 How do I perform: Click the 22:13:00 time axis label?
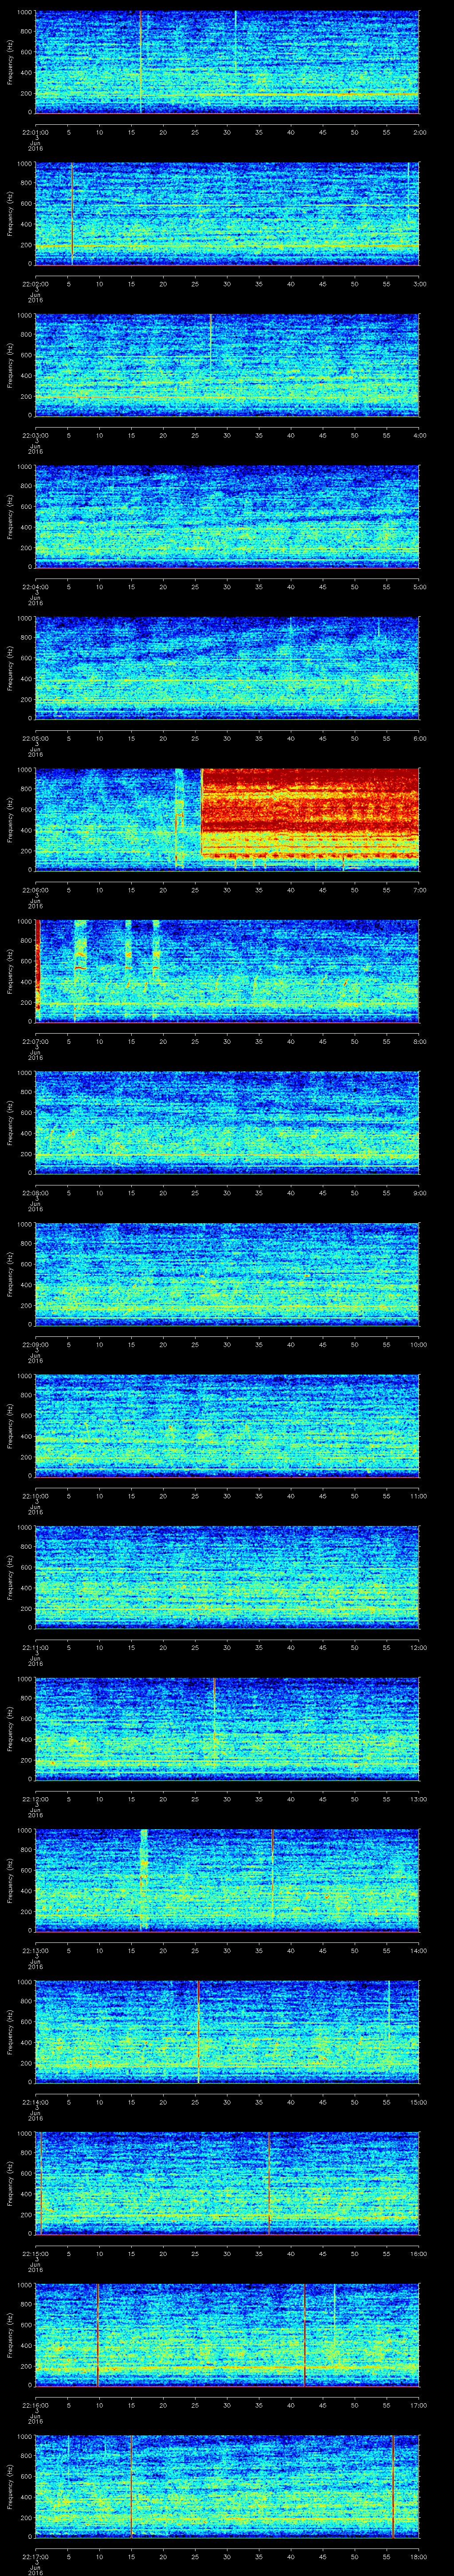(x=35, y=1951)
